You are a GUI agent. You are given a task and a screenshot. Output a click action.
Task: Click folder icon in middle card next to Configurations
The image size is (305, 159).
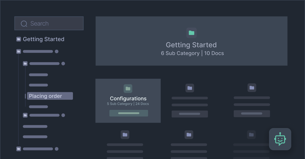pyautogui.click(x=190, y=88)
